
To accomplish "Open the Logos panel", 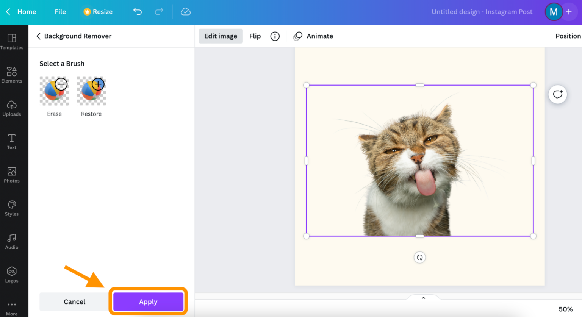I will 11,275.
